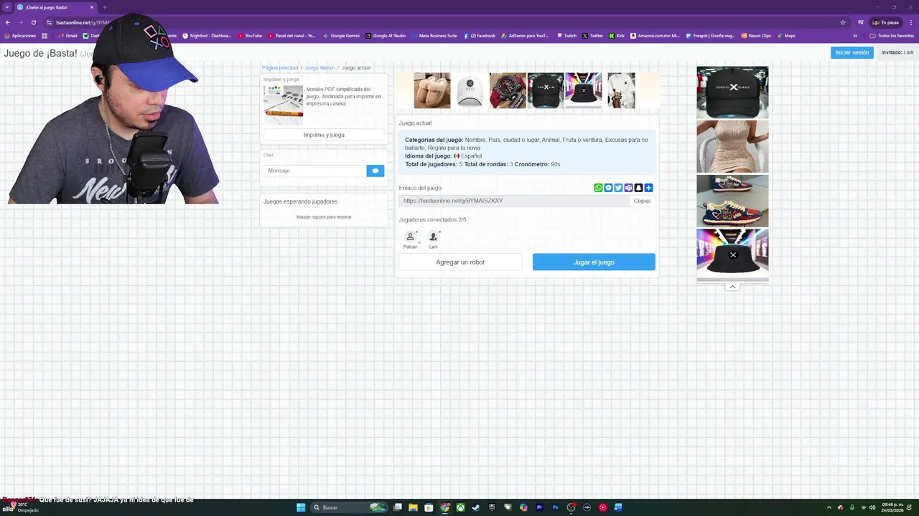Open Xbox app from taskbar
This screenshot has width=919, height=516.
[x=460, y=507]
